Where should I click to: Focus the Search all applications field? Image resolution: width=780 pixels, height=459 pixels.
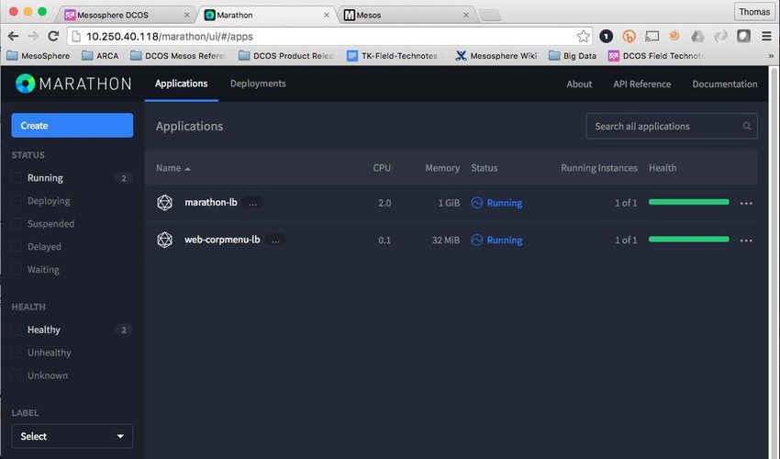click(672, 126)
